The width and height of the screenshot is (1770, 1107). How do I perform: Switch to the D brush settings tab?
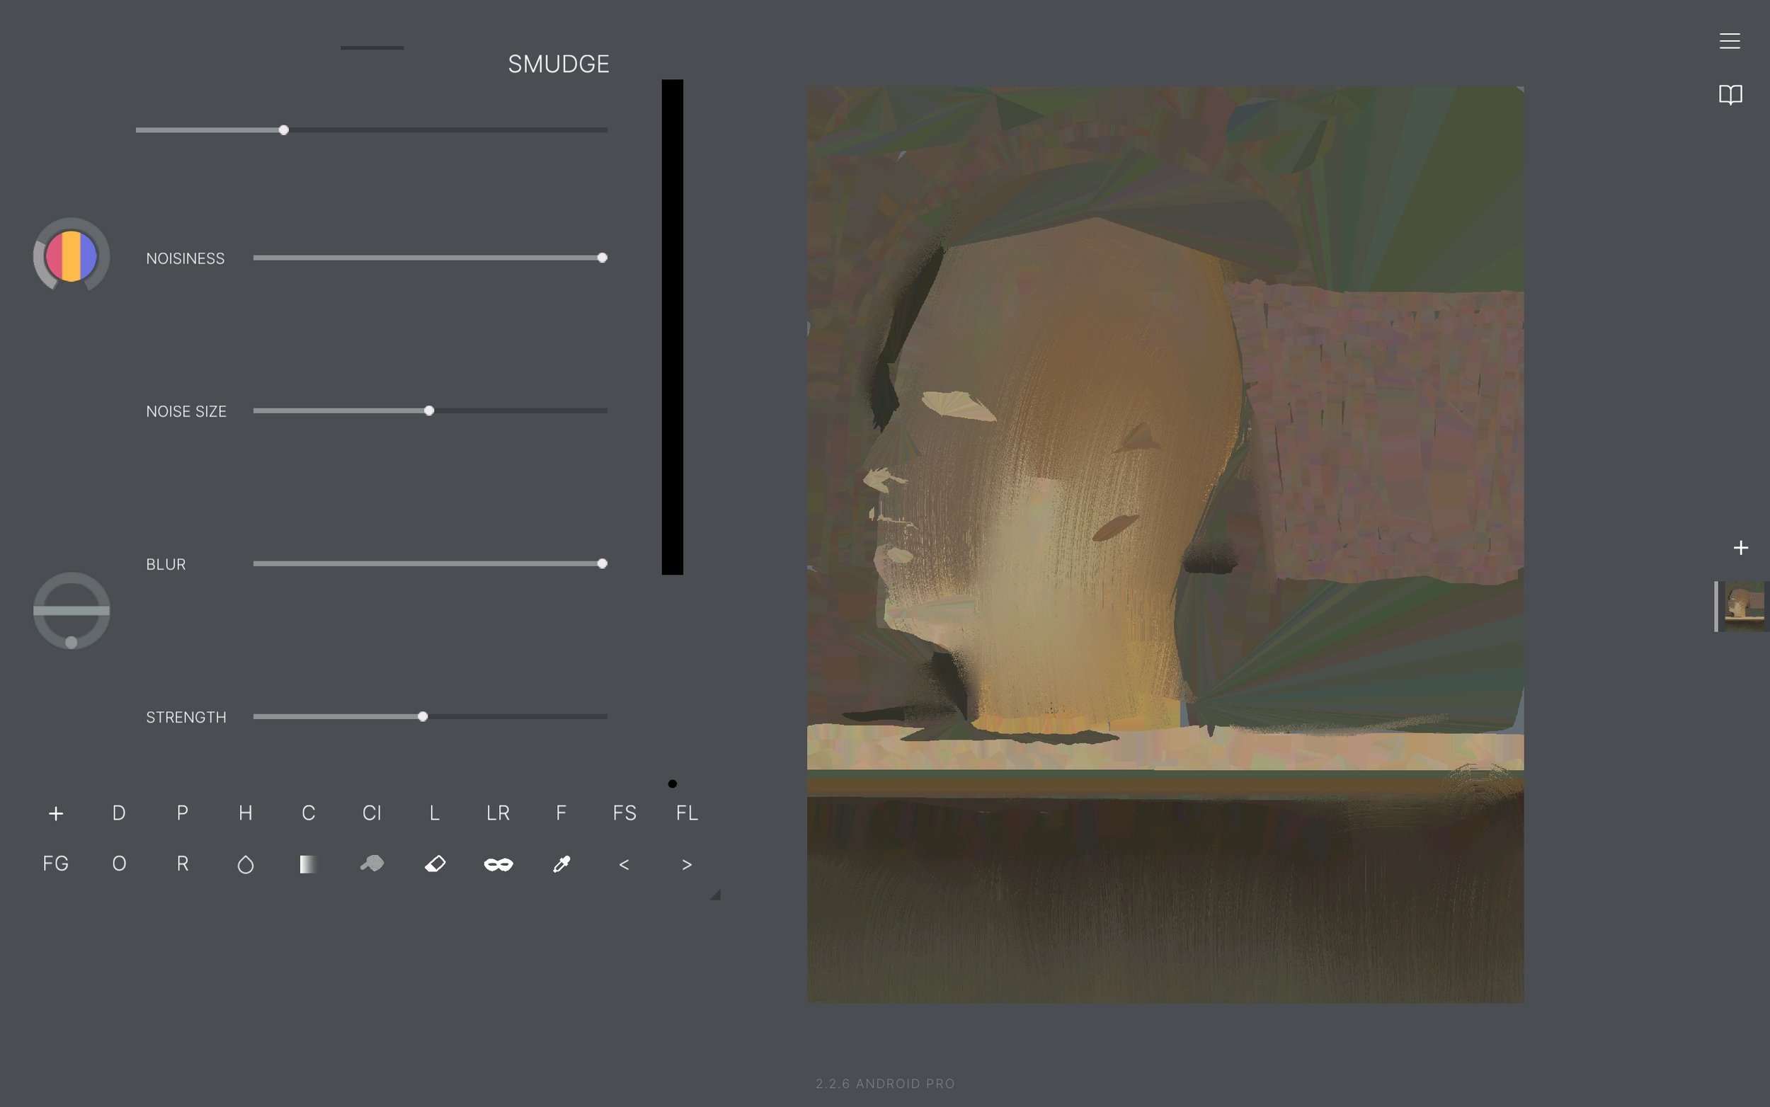tap(119, 813)
